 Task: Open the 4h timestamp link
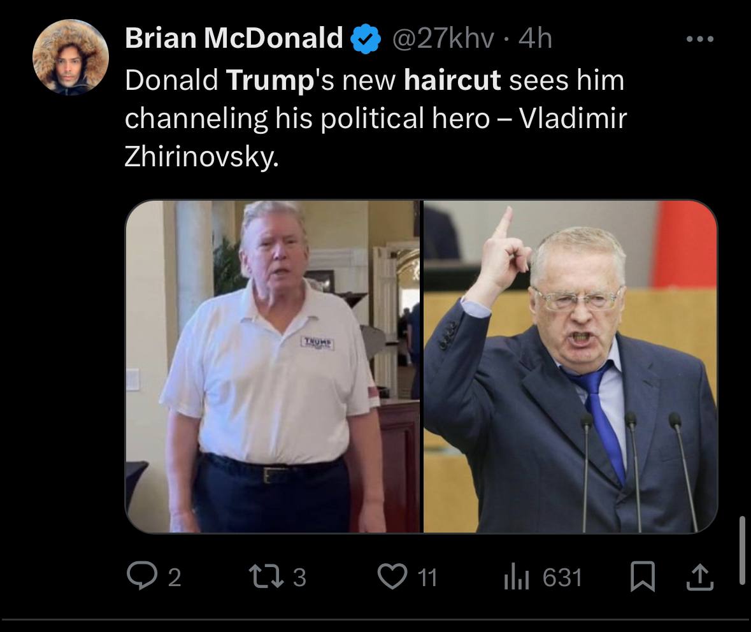(x=535, y=39)
